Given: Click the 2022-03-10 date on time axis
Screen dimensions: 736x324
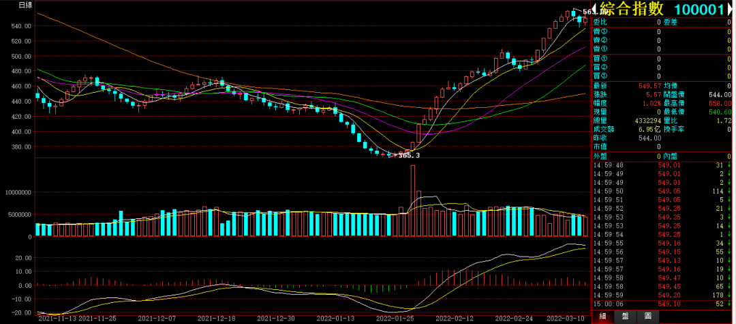Looking at the screenshot, I should [x=565, y=319].
